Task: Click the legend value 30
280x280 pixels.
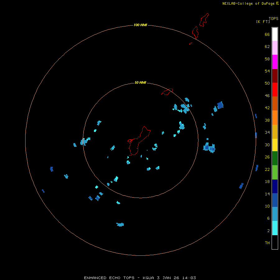Action: tap(267, 145)
